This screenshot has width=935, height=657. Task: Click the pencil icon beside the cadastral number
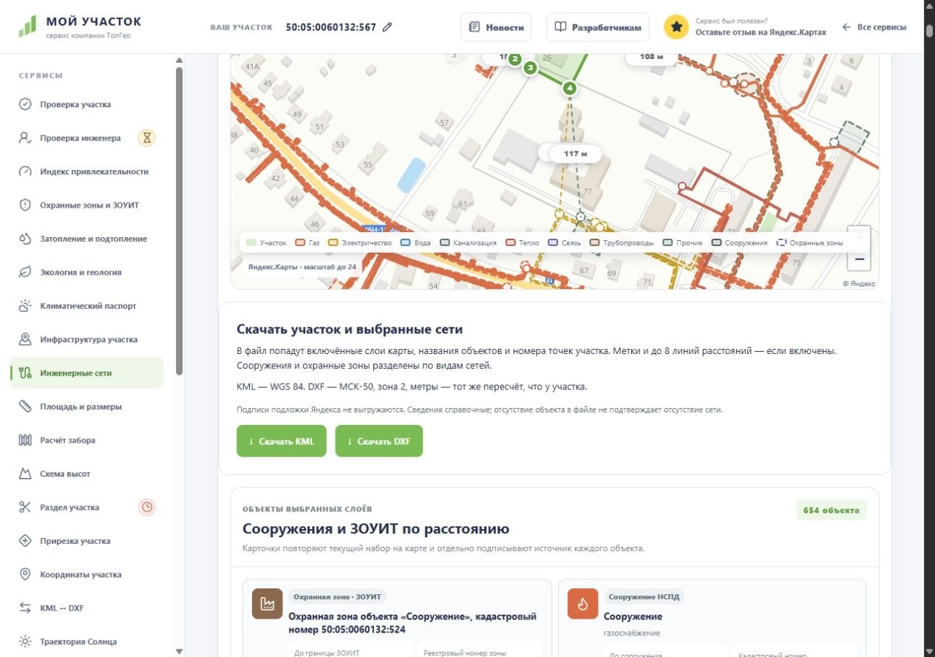(x=387, y=27)
